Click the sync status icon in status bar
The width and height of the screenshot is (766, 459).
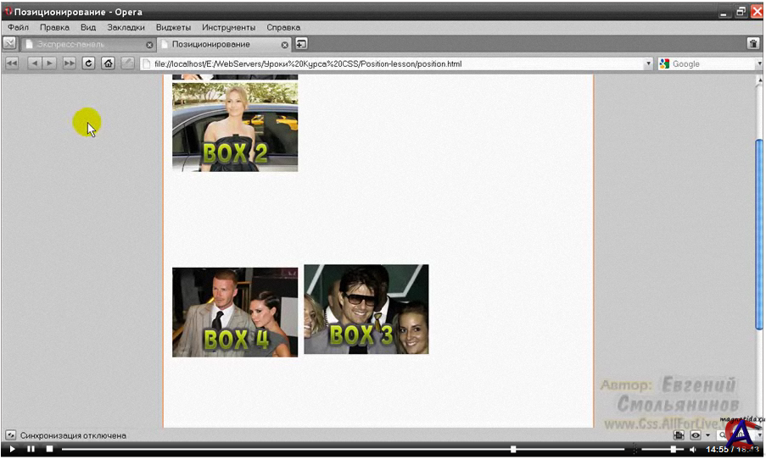(x=10, y=435)
